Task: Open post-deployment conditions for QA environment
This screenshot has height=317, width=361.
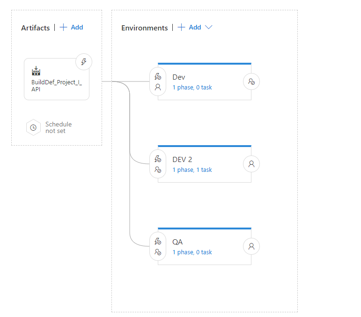Action: coord(251,246)
